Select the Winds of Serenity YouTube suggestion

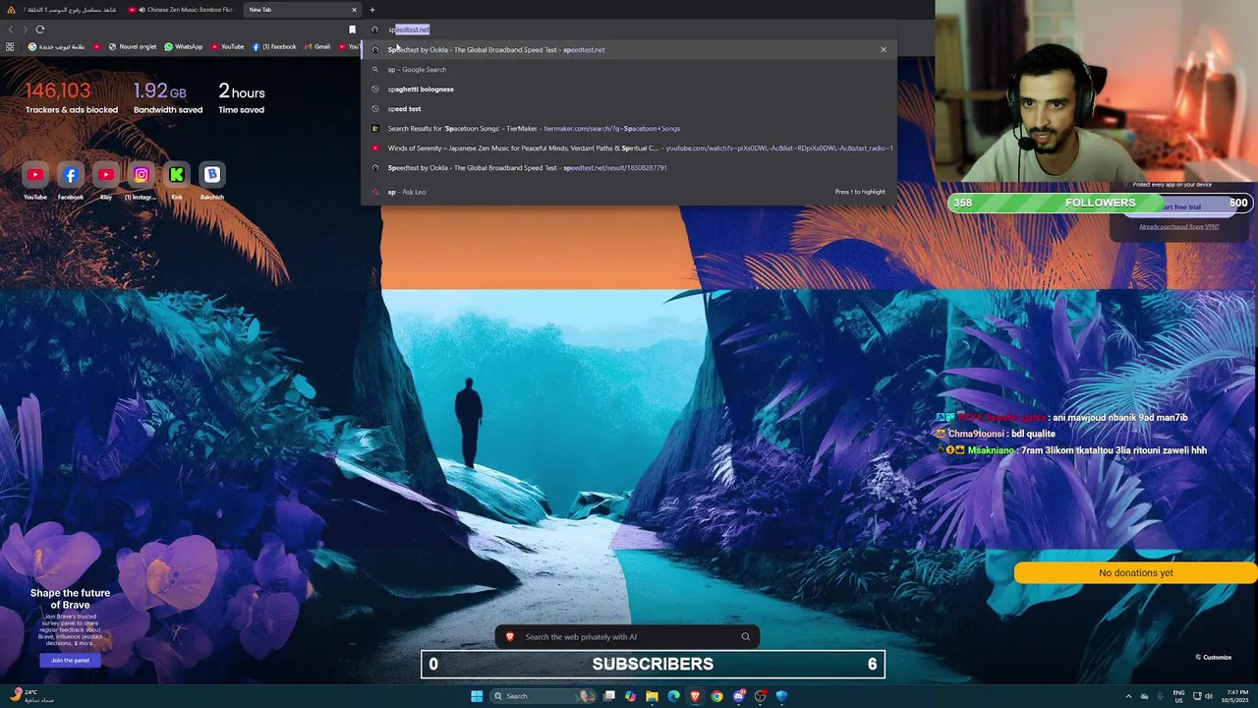tap(629, 147)
